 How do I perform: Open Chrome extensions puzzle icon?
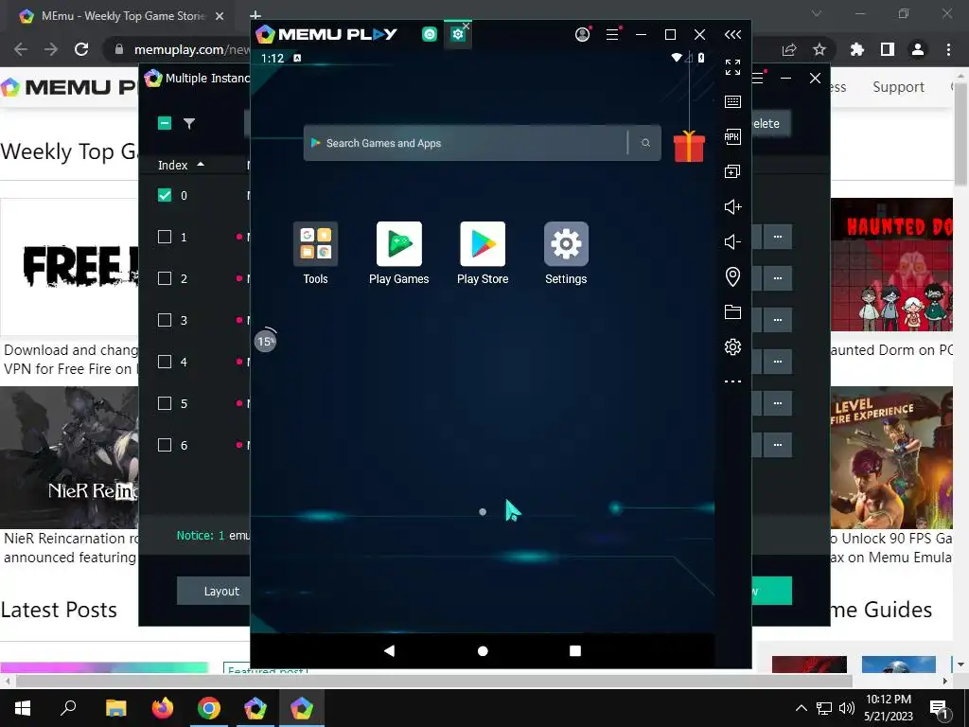856,49
